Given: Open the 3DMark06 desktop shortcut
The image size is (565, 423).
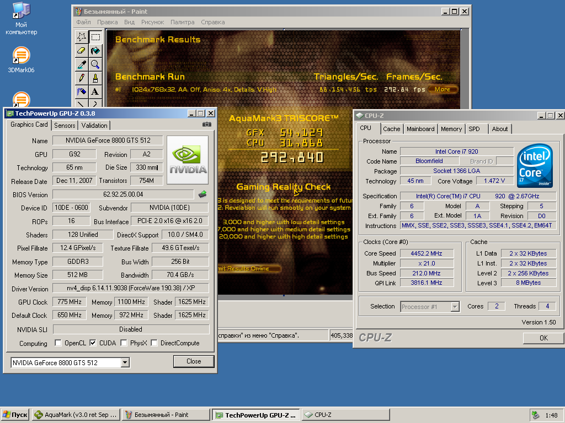Looking at the screenshot, I should (21, 60).
